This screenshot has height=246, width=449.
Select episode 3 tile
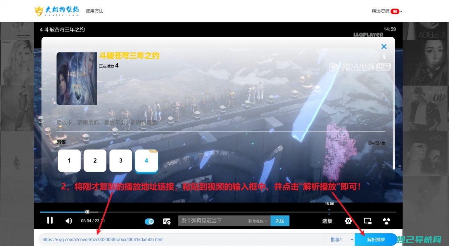click(x=121, y=160)
